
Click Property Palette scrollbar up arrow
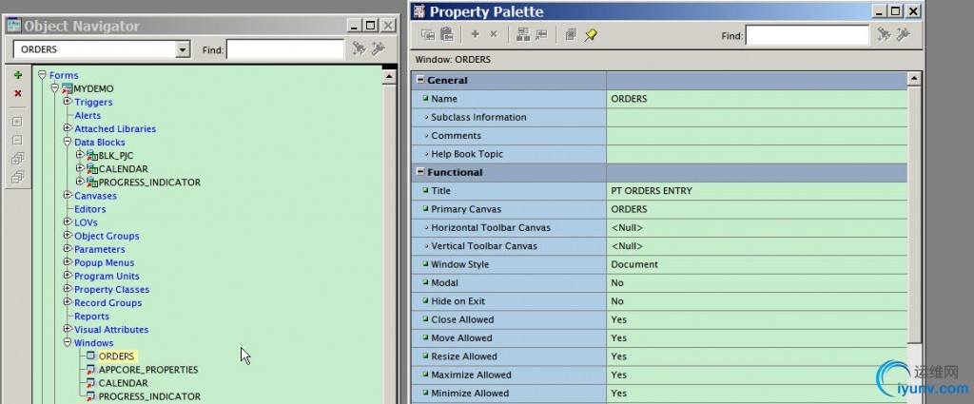[x=914, y=79]
